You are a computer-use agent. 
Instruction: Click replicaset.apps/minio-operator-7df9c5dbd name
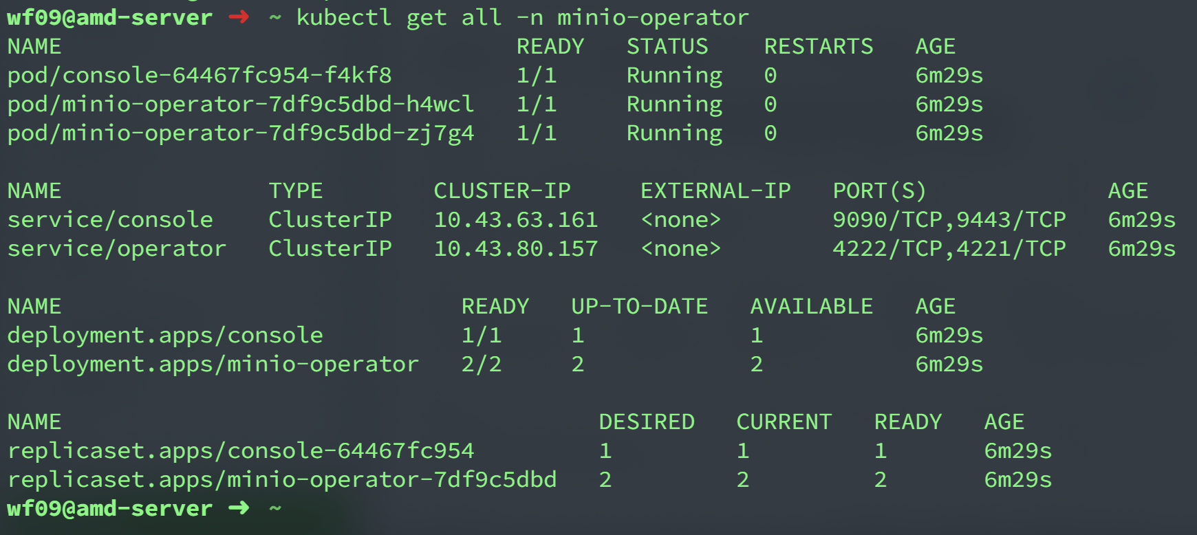[x=282, y=479]
